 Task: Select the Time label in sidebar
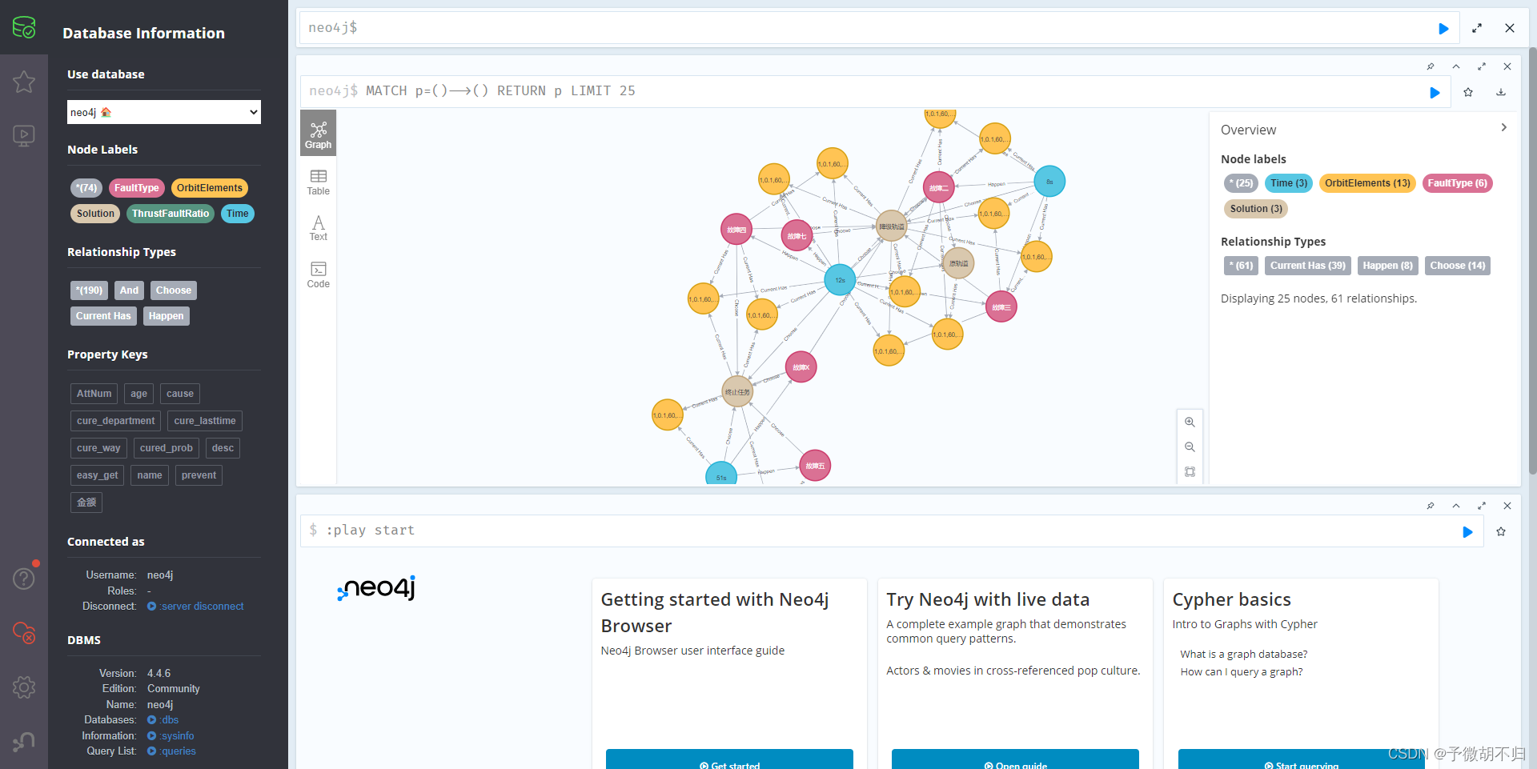click(237, 214)
